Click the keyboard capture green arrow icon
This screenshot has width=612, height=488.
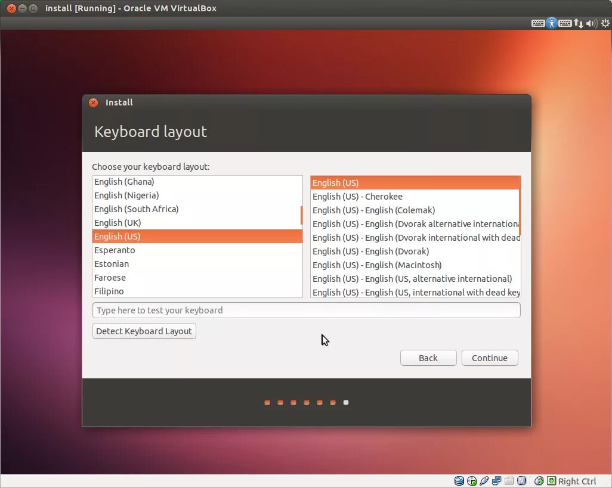coord(551,481)
